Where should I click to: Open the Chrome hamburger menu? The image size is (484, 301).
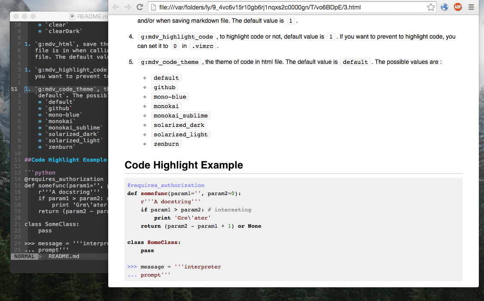click(471, 7)
